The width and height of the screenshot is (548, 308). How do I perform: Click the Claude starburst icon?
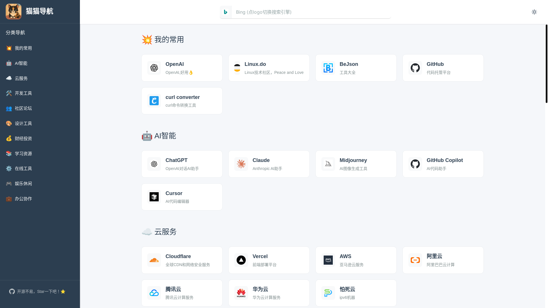(241, 164)
